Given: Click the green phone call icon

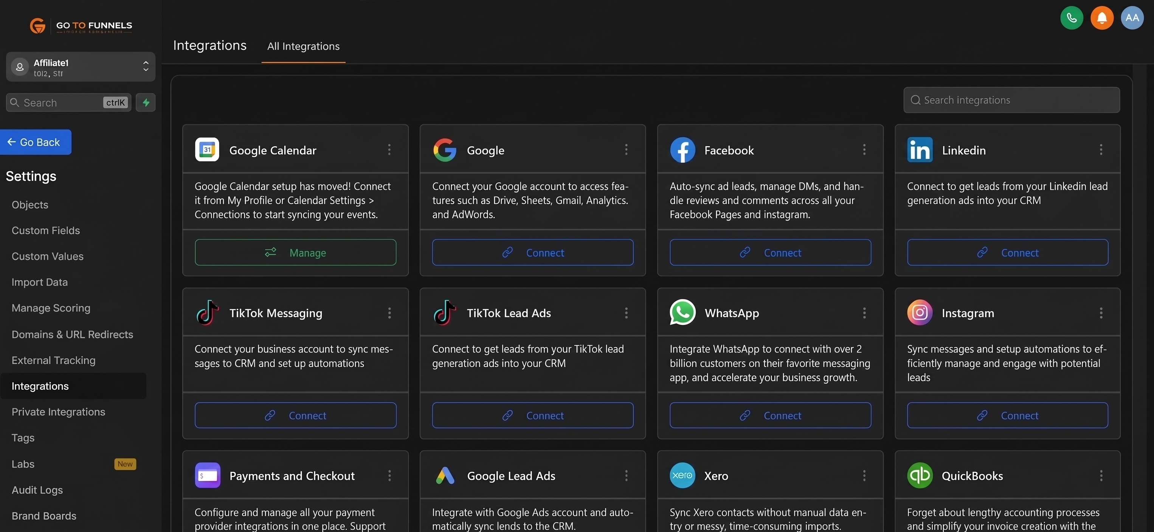Looking at the screenshot, I should pos(1072,18).
